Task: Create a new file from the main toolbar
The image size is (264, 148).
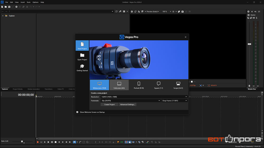Action: [2, 7]
